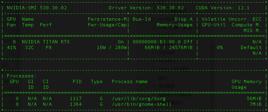This screenshot has width=268, height=112.
Task: Click the "Persistence-M" column header
Action: click(107, 19)
